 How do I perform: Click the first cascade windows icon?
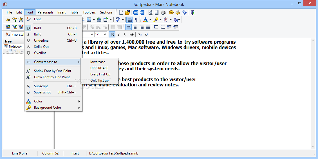(x=135, y=12)
